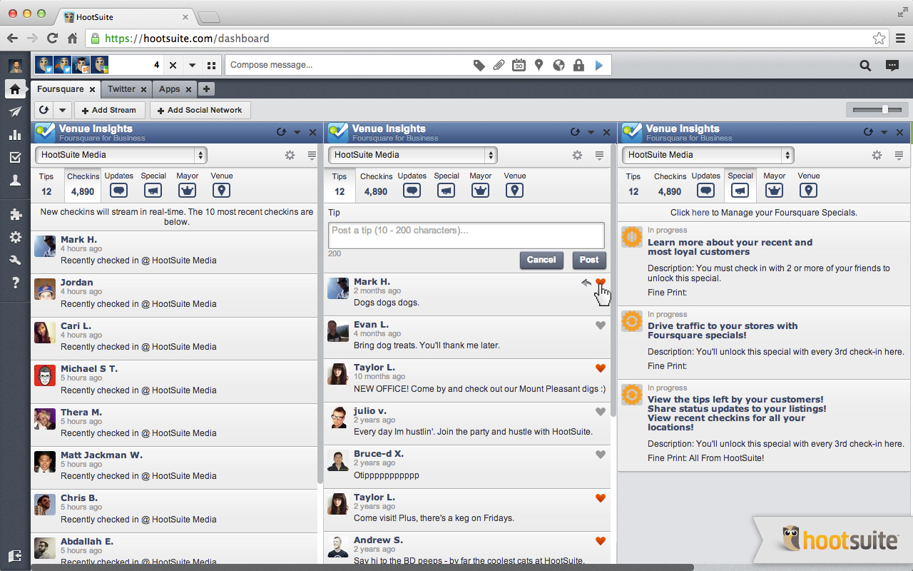Unlike Taylor L.'s NEW OFFICE tip
The height and width of the screenshot is (571, 913).
tap(601, 368)
